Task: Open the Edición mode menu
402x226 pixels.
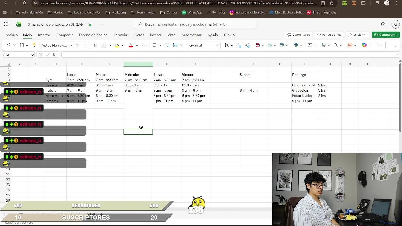Action: (x=358, y=35)
